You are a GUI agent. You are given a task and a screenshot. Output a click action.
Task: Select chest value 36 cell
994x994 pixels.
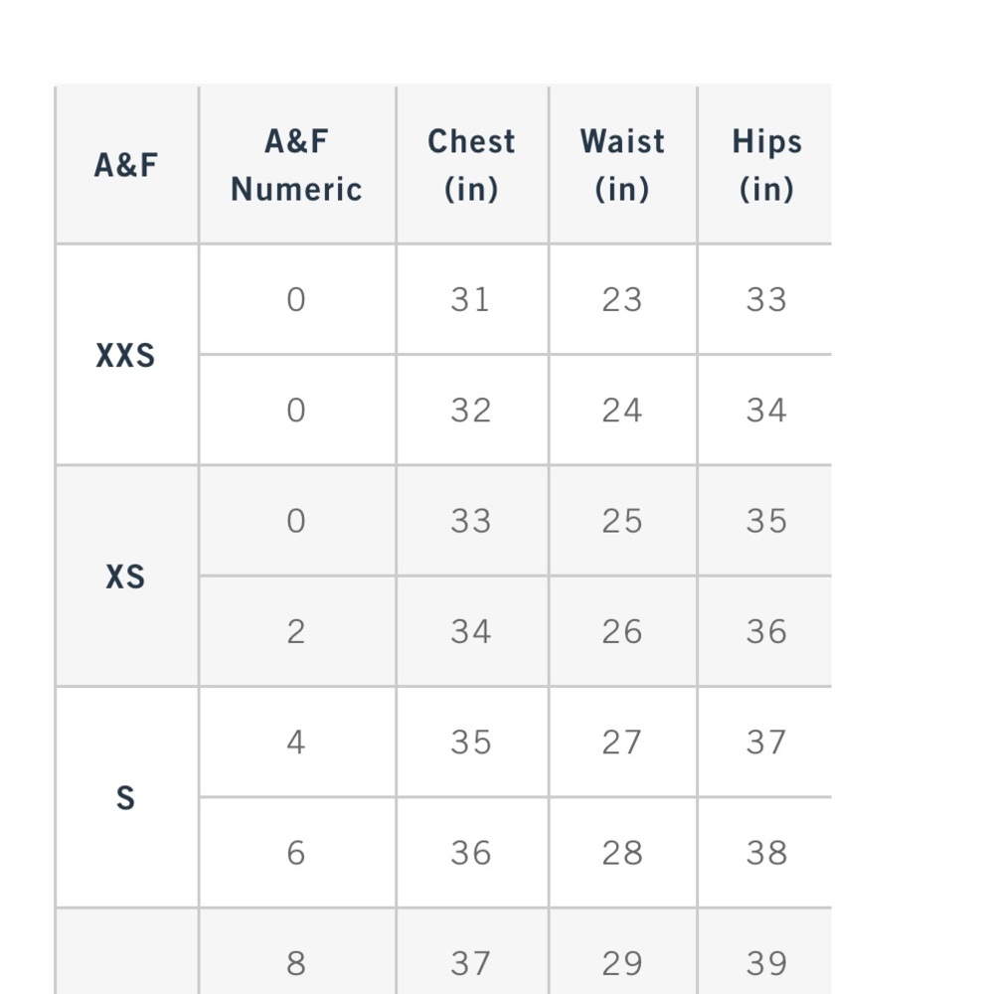pos(471,853)
